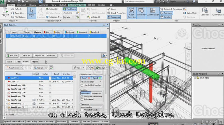This screenshot has width=224, height=125.
Task: Expand the New Group (2) row
Action: click(x=6, y=103)
